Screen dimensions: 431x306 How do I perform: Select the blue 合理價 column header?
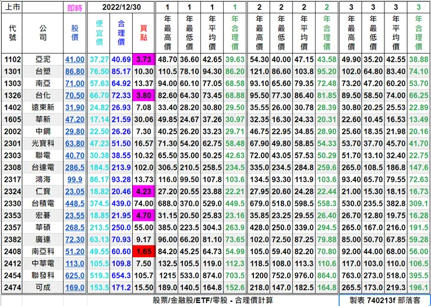click(121, 33)
